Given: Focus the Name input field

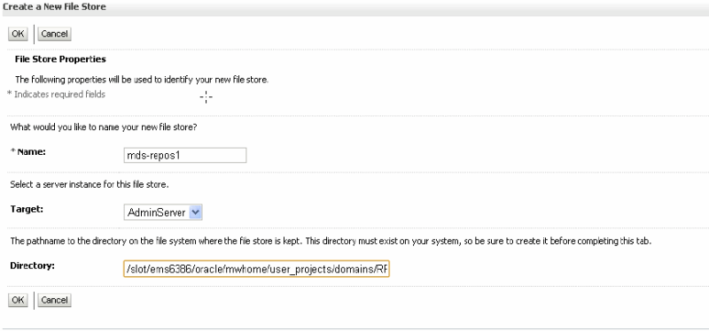Looking at the screenshot, I should point(185,156).
